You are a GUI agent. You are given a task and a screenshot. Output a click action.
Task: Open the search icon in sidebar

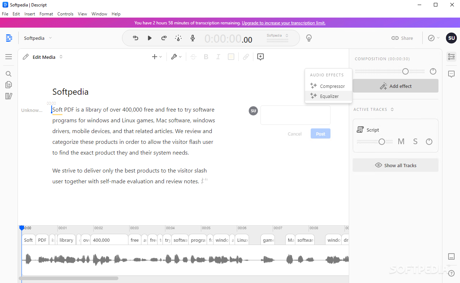pos(9,74)
